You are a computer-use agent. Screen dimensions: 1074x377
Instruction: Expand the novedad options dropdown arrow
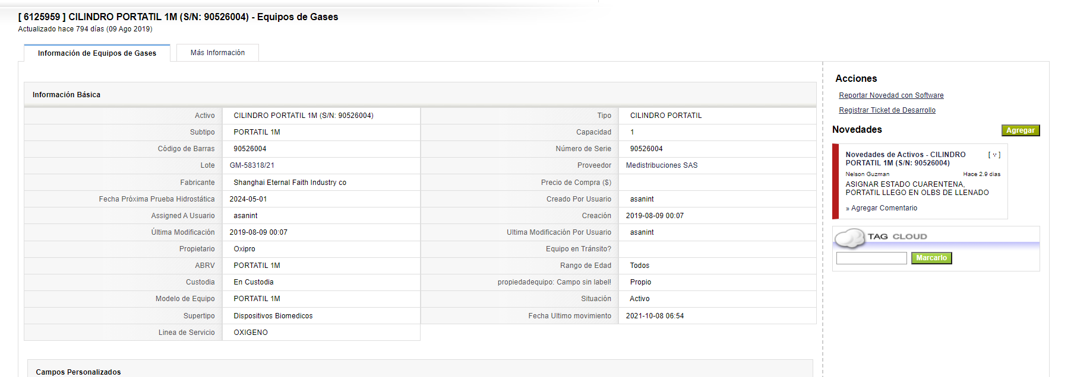994,155
